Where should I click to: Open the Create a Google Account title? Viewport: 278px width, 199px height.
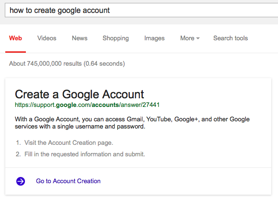[80, 94]
